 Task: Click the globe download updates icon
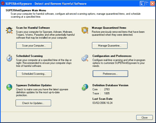tap(9, 87)
